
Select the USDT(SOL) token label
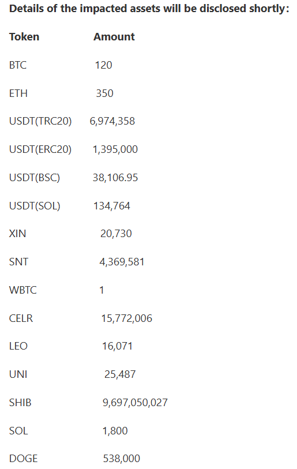(35, 206)
